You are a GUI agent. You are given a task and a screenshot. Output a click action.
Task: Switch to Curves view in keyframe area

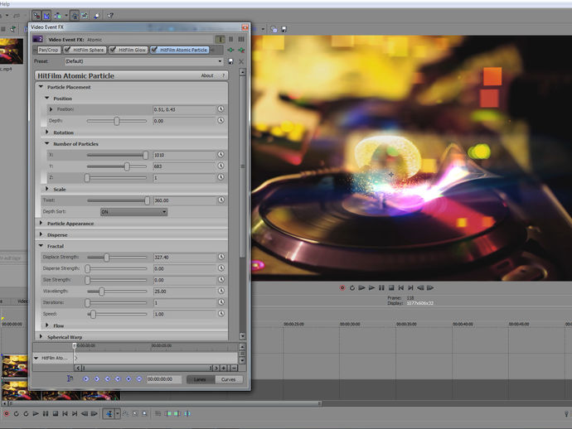pos(228,379)
